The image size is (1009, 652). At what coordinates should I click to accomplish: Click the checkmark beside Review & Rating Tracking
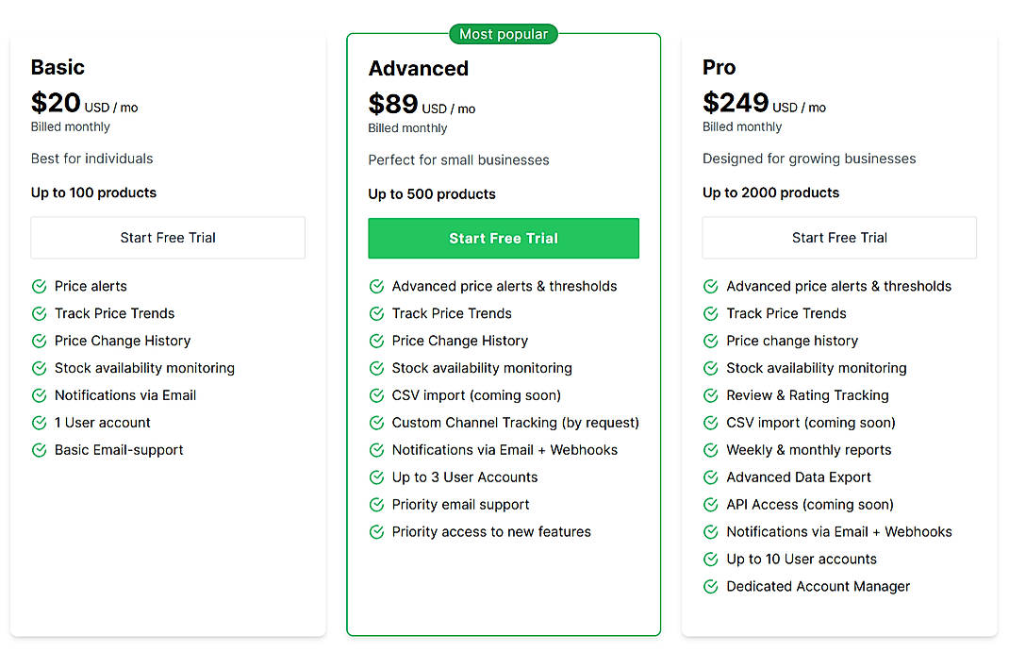click(x=710, y=395)
